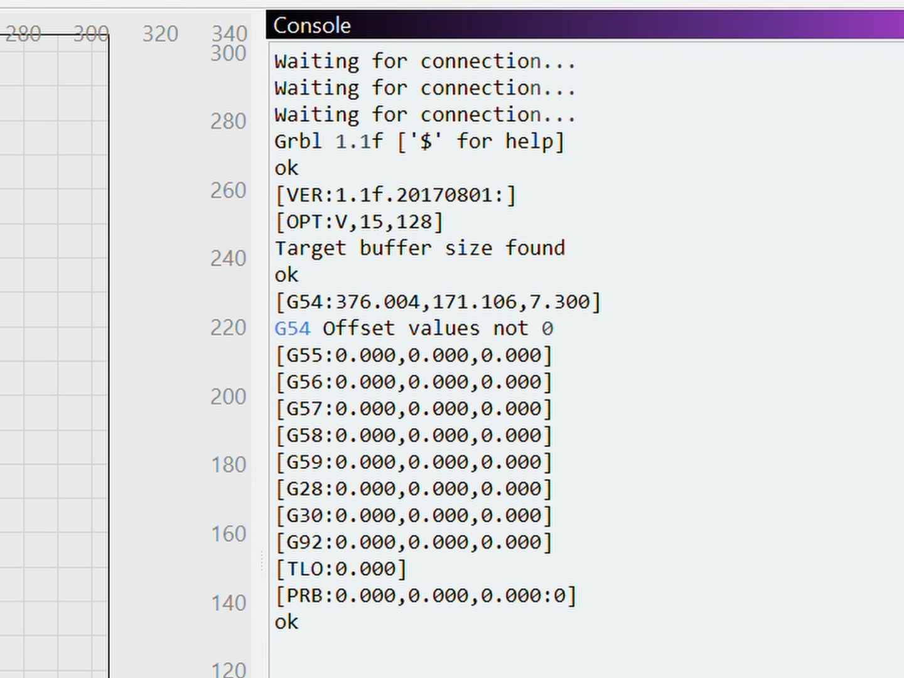Viewport: 904px width, 678px height.
Task: Select the '[G56:0.000,0.000,0.000]' line
Action: pyautogui.click(x=414, y=382)
